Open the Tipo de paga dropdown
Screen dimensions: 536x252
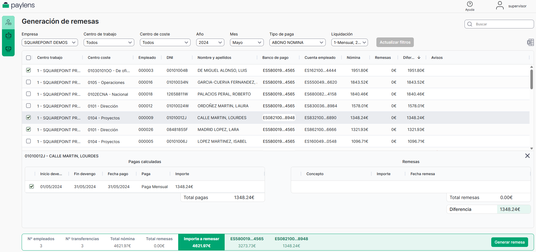tap(297, 43)
